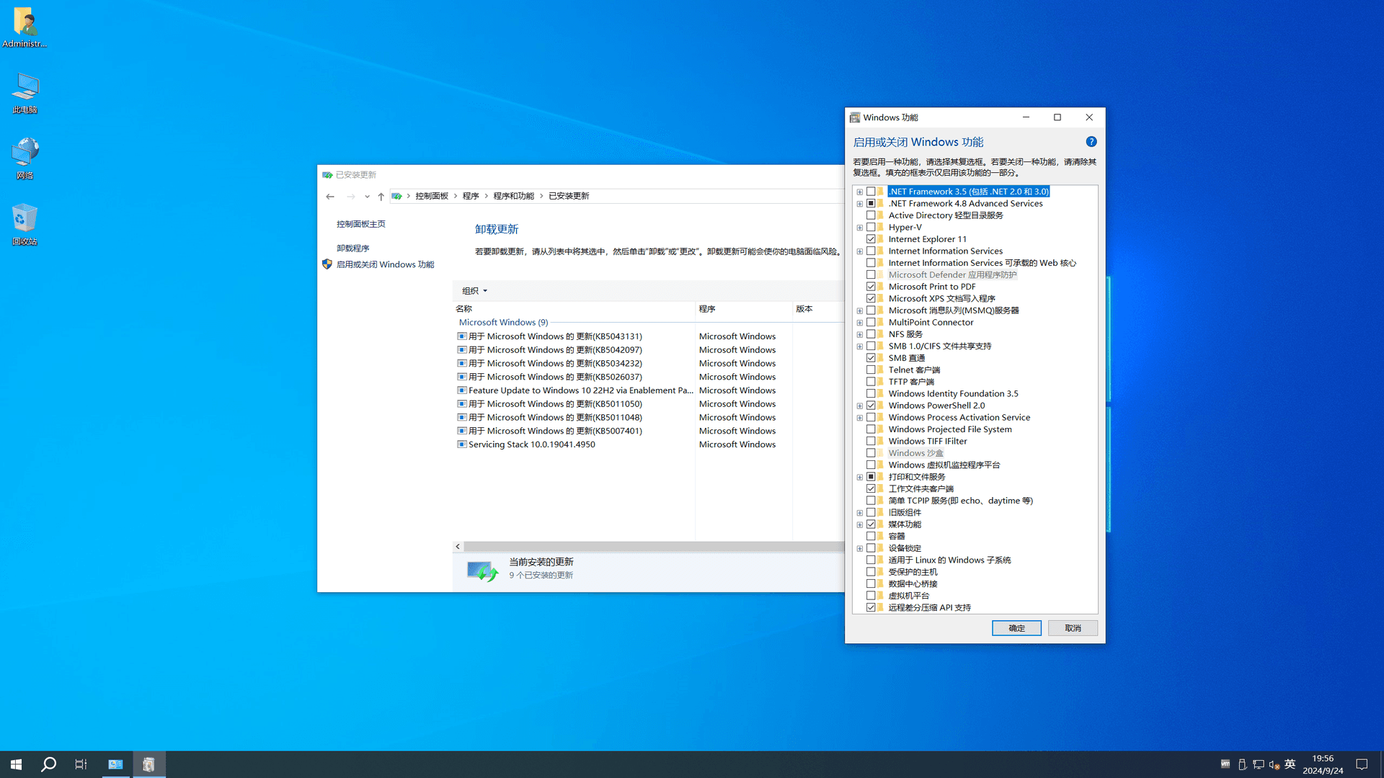Viewport: 1384px width, 778px height.
Task: Open the taskbar clock and date
Action: (1323, 764)
